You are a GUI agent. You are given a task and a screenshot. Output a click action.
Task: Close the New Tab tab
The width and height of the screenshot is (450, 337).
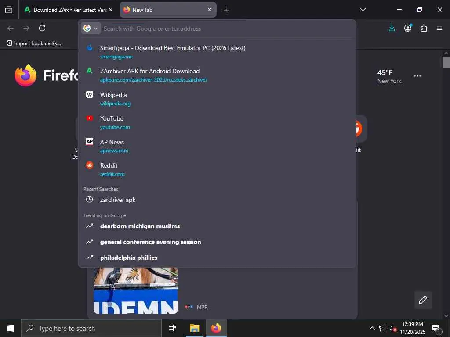pyautogui.click(x=210, y=10)
